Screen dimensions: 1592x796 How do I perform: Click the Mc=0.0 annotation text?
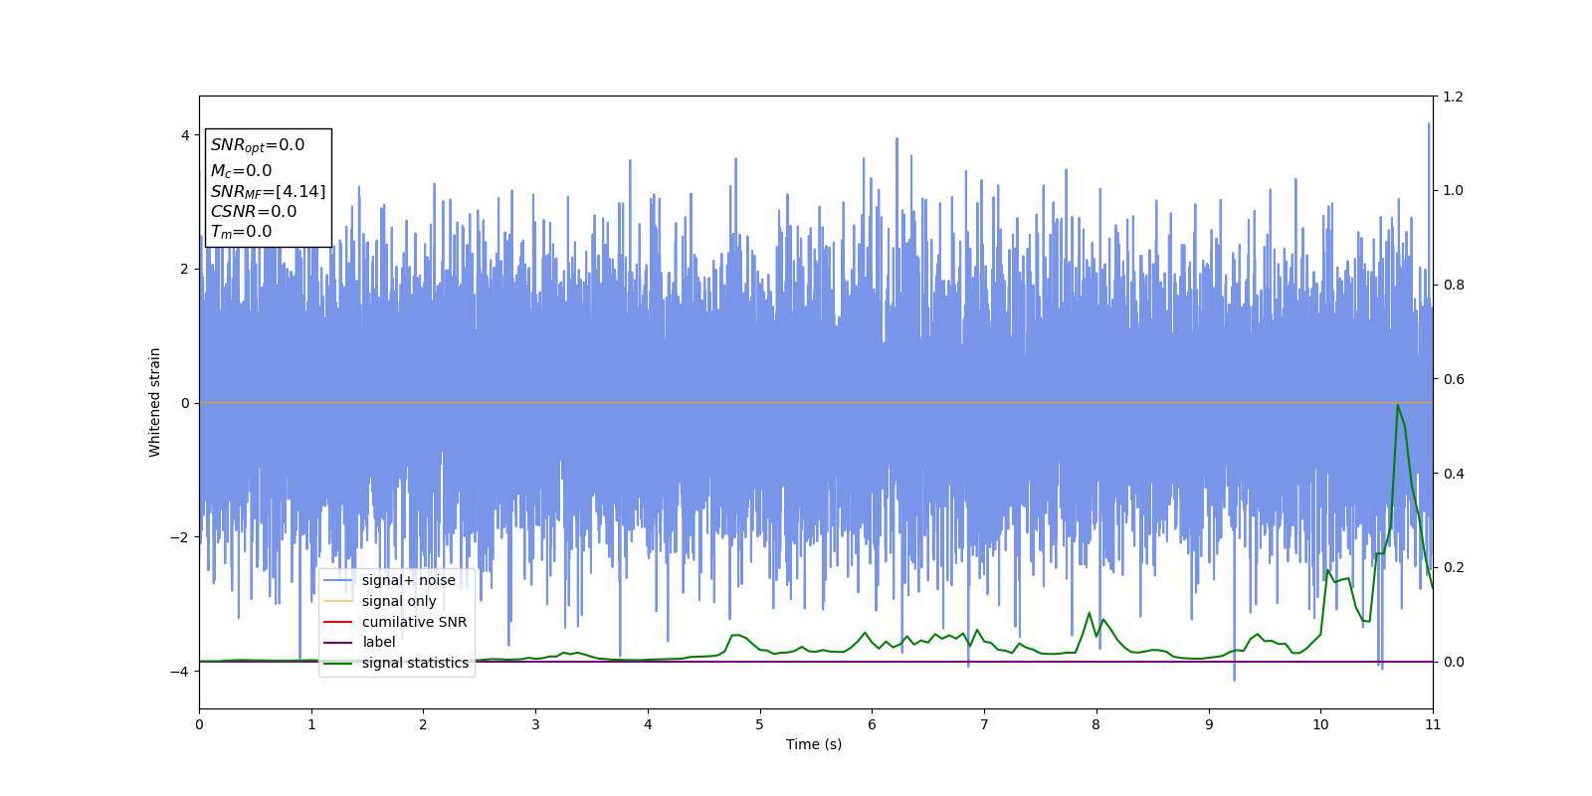(241, 171)
